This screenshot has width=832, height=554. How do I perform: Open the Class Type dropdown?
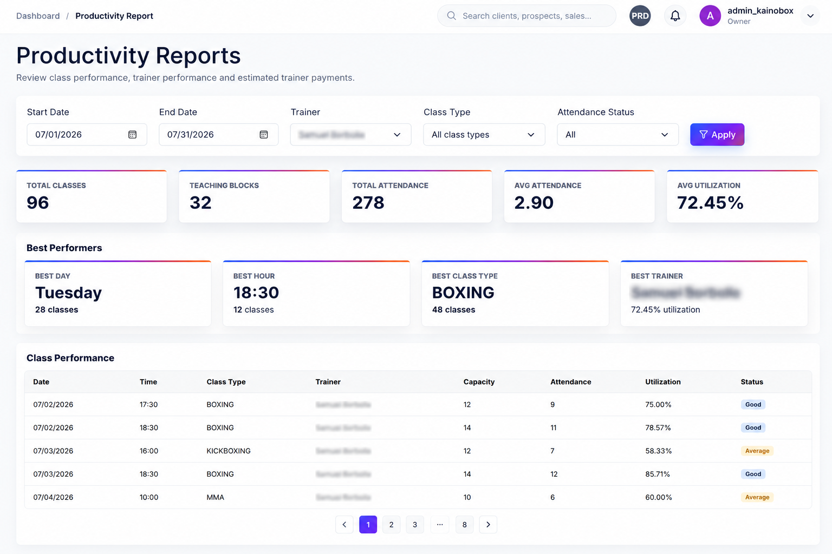pyautogui.click(x=484, y=135)
